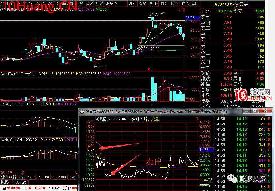The height and width of the screenshot is (191, 275).
Task: Switch to the MACD indicator tab
Action: [x=31, y=177]
